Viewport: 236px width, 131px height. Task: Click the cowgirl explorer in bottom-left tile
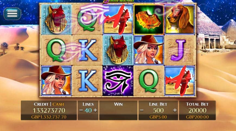click(x=56, y=81)
